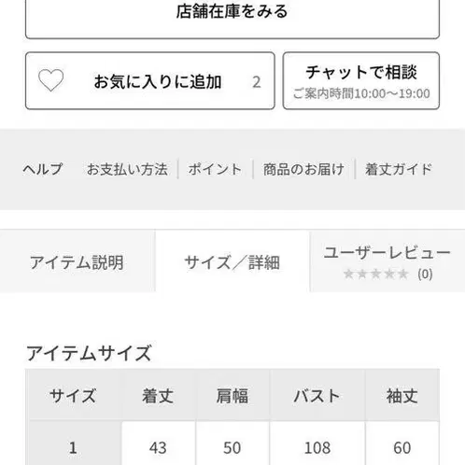Viewport: 465px width, 465px height.
Task: Click the サイズ column header
Action: (x=73, y=396)
